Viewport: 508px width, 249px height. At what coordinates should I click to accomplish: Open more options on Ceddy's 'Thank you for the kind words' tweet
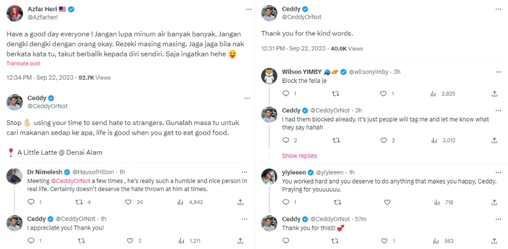[496, 10]
